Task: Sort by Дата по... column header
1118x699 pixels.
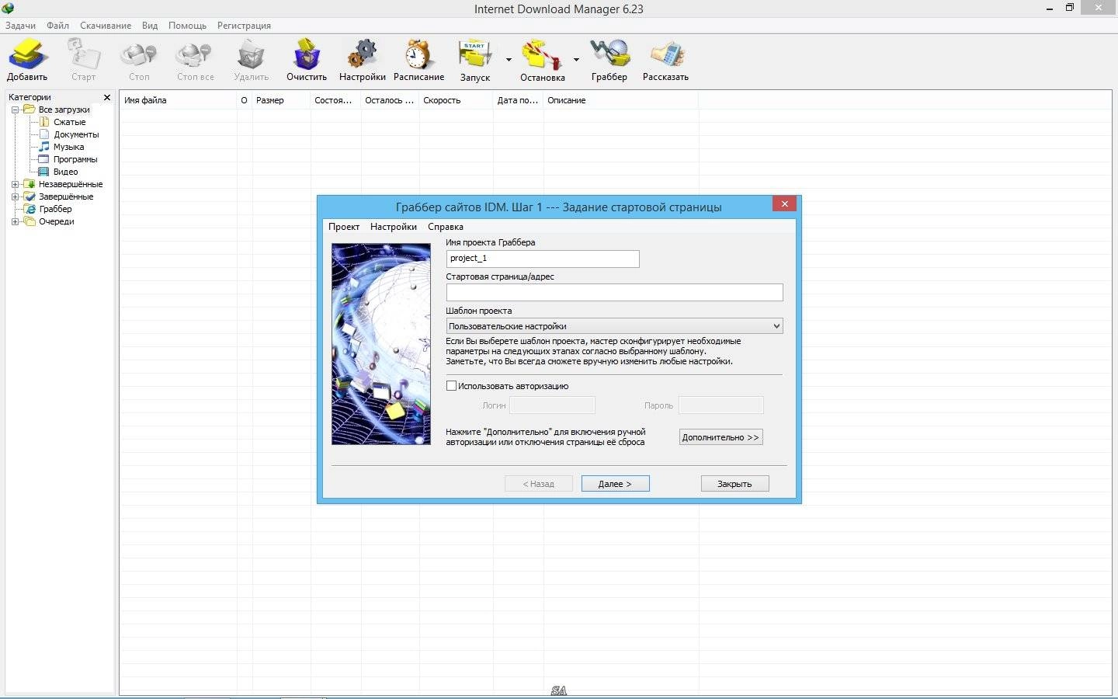Action: (x=518, y=100)
